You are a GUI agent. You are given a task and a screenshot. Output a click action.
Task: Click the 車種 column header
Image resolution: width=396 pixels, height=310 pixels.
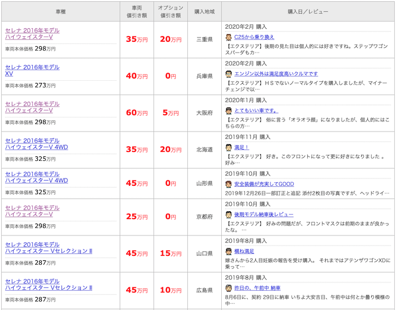coord(61,12)
